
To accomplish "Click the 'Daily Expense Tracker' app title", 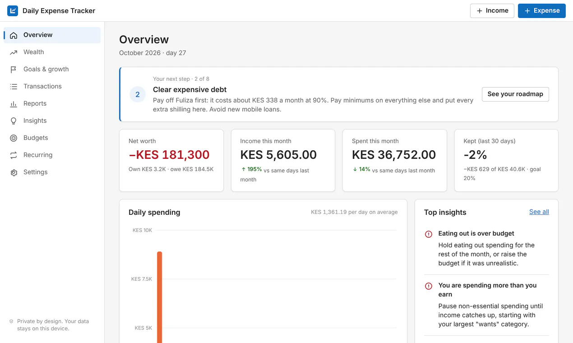I will (59, 11).
